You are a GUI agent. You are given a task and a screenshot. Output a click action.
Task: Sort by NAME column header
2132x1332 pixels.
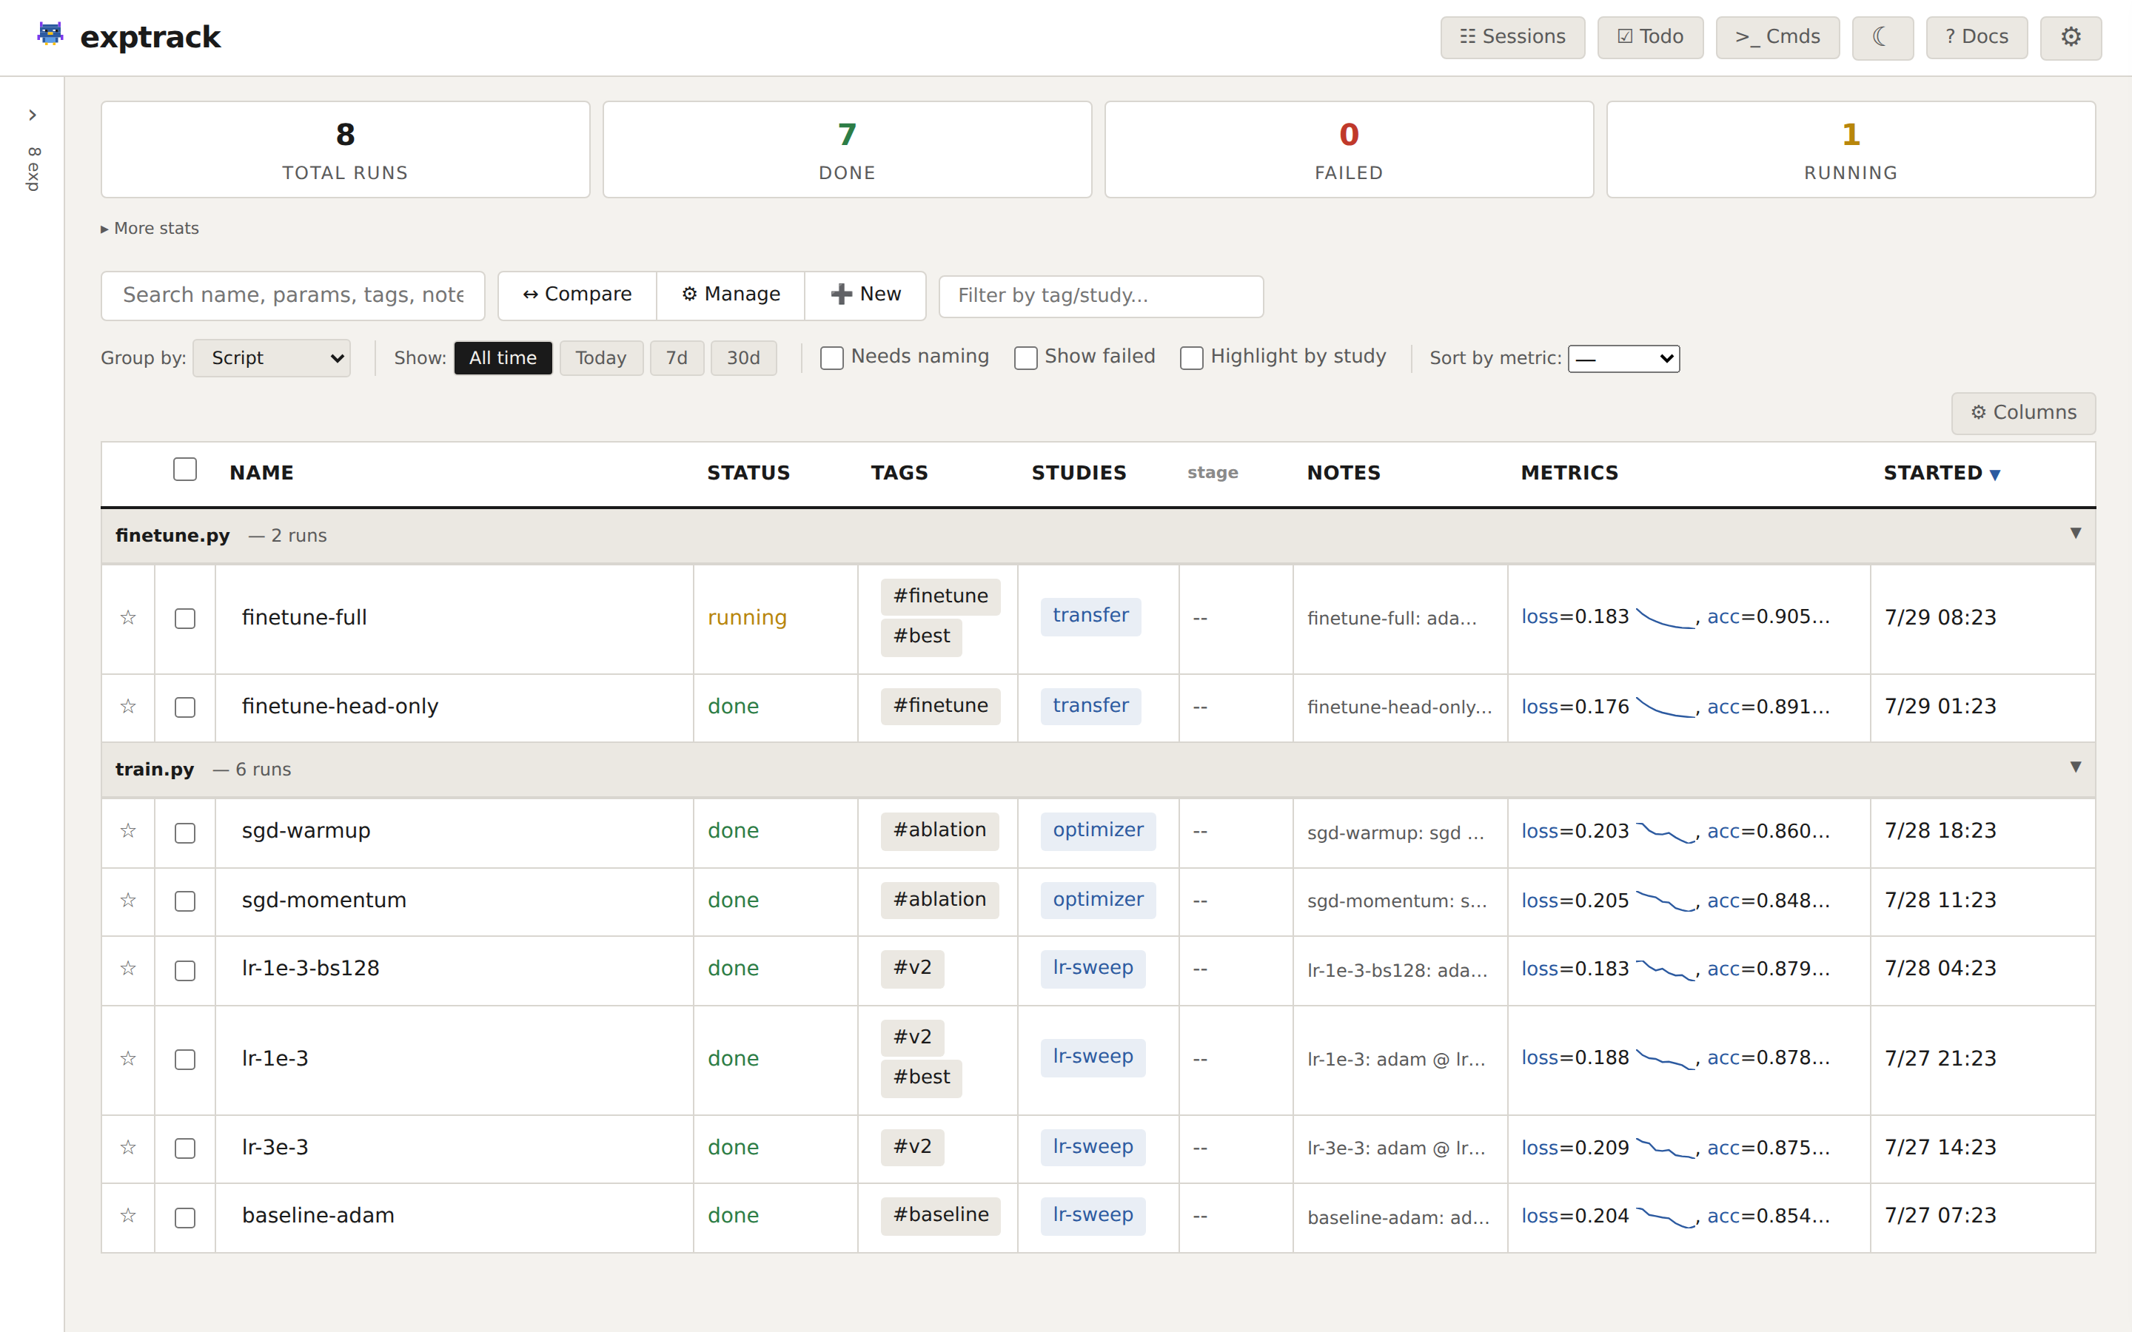[x=261, y=473]
